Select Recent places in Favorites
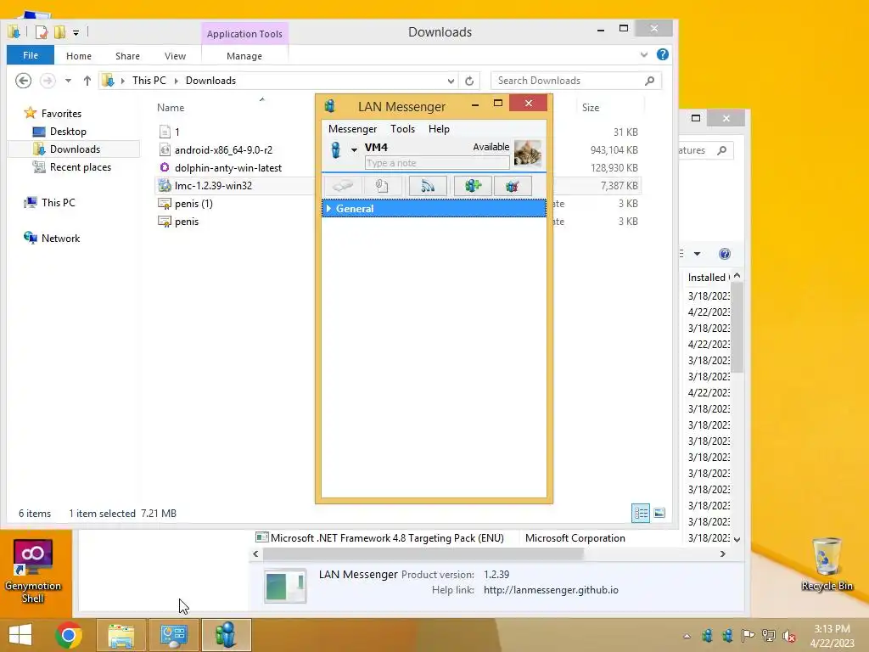 81,167
